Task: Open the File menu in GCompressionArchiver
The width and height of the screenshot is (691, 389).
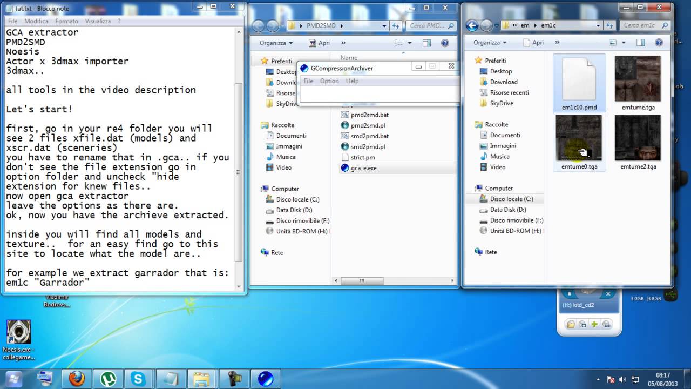Action: click(x=308, y=81)
